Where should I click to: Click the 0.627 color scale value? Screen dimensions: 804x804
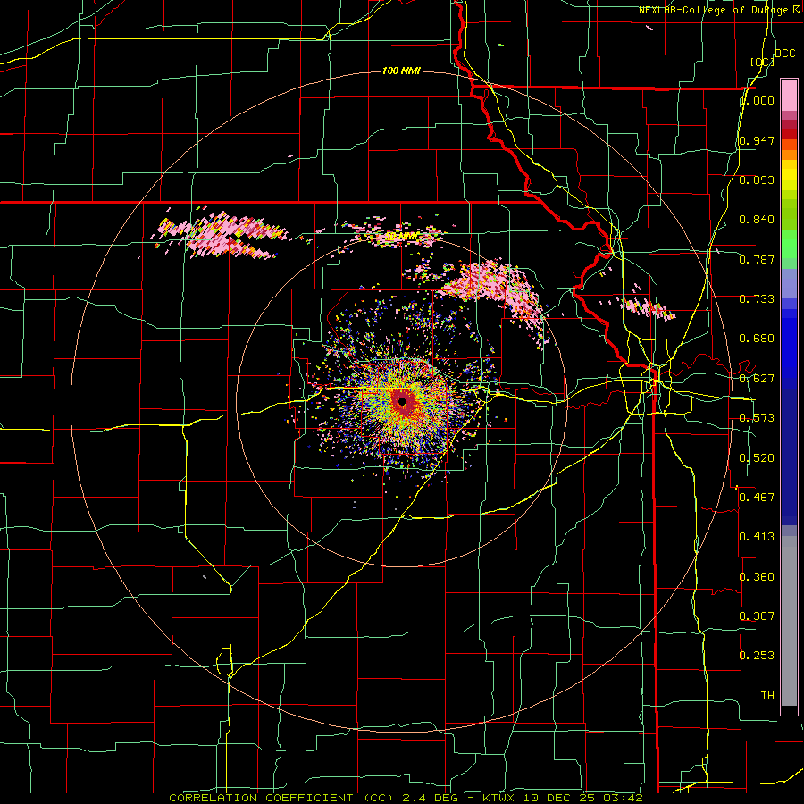point(757,379)
